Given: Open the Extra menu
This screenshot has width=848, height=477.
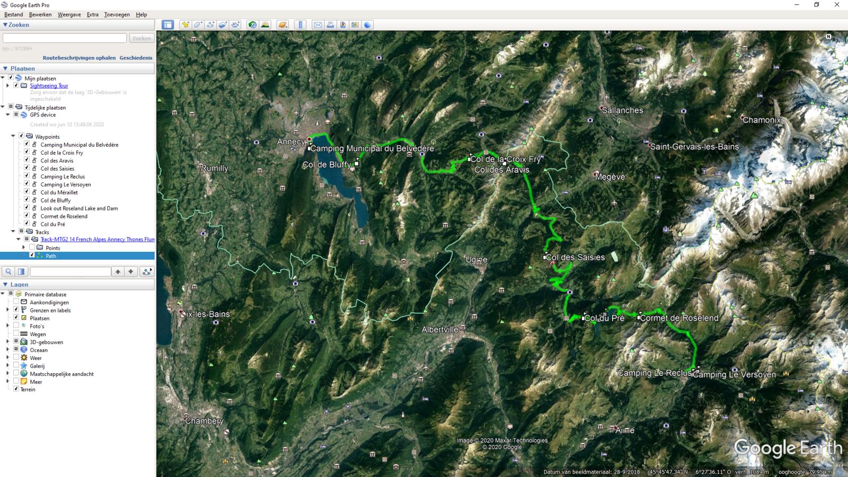Looking at the screenshot, I should (93, 14).
